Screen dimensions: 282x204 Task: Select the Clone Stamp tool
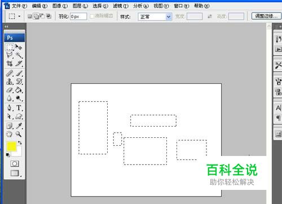tap(10, 81)
